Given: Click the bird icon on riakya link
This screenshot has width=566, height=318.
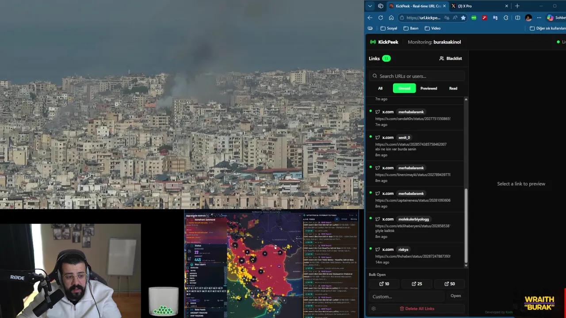Looking at the screenshot, I should tap(378, 250).
